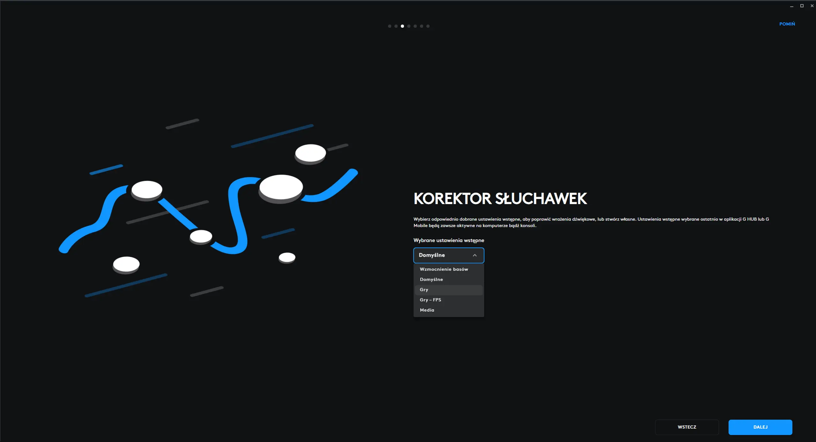
Task: Skip setup with the POMIŃ link
Action: (787, 24)
